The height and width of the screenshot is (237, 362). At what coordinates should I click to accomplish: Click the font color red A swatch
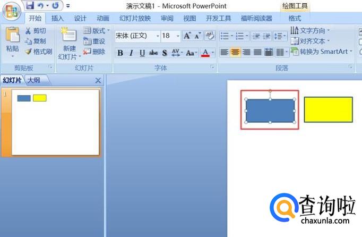click(205, 53)
